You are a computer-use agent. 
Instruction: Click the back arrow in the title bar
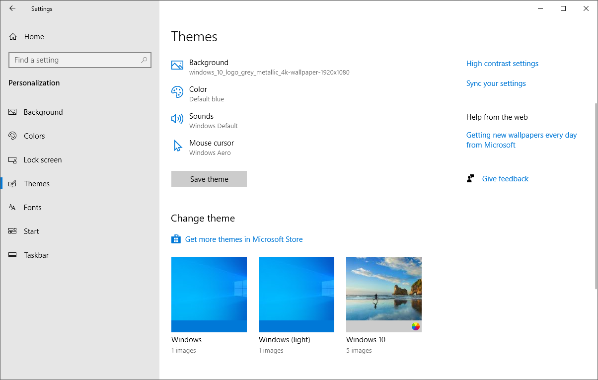[x=12, y=8]
